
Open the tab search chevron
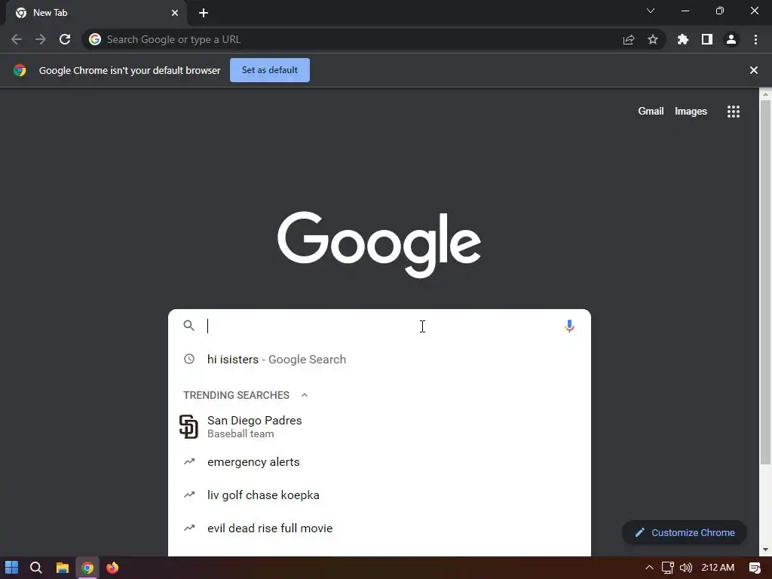pos(651,11)
